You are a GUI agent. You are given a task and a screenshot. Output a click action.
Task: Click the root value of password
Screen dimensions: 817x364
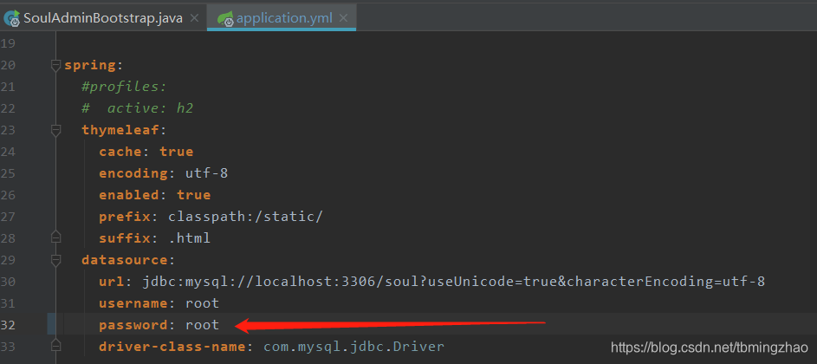point(202,325)
